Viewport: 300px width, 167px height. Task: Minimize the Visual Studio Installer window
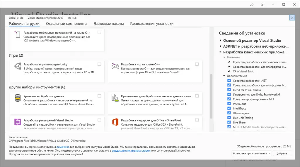pyautogui.click(x=273, y=4)
